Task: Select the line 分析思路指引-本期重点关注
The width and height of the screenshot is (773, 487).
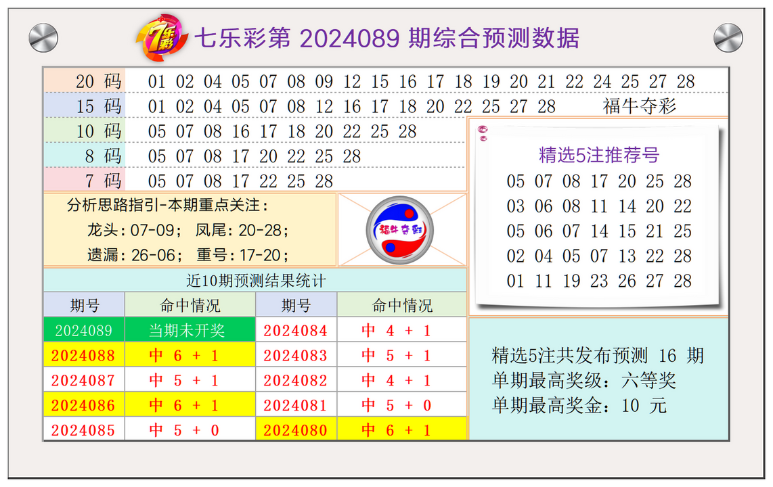Action: [x=168, y=205]
